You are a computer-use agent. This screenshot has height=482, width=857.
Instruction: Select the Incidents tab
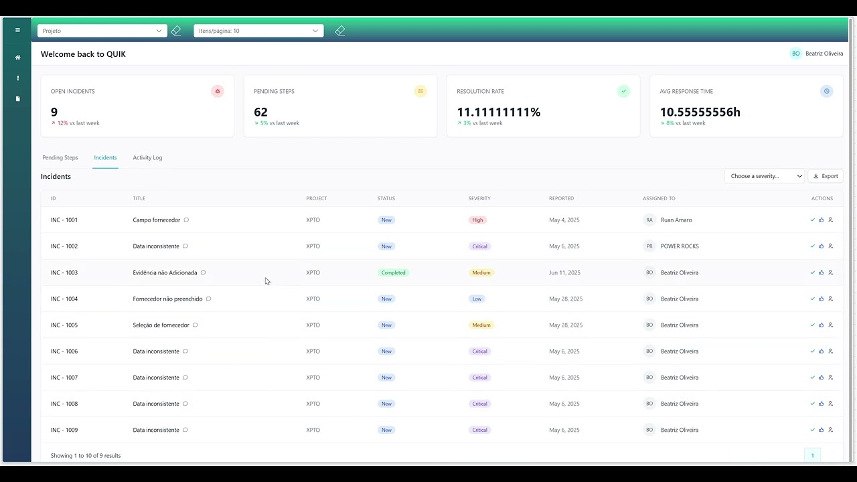105,158
